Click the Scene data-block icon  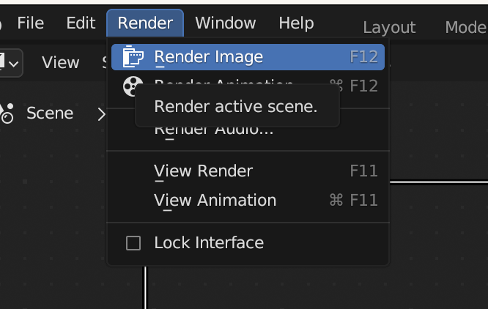pos(7,113)
